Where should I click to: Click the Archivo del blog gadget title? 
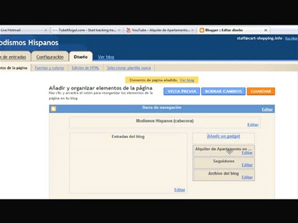223,173
